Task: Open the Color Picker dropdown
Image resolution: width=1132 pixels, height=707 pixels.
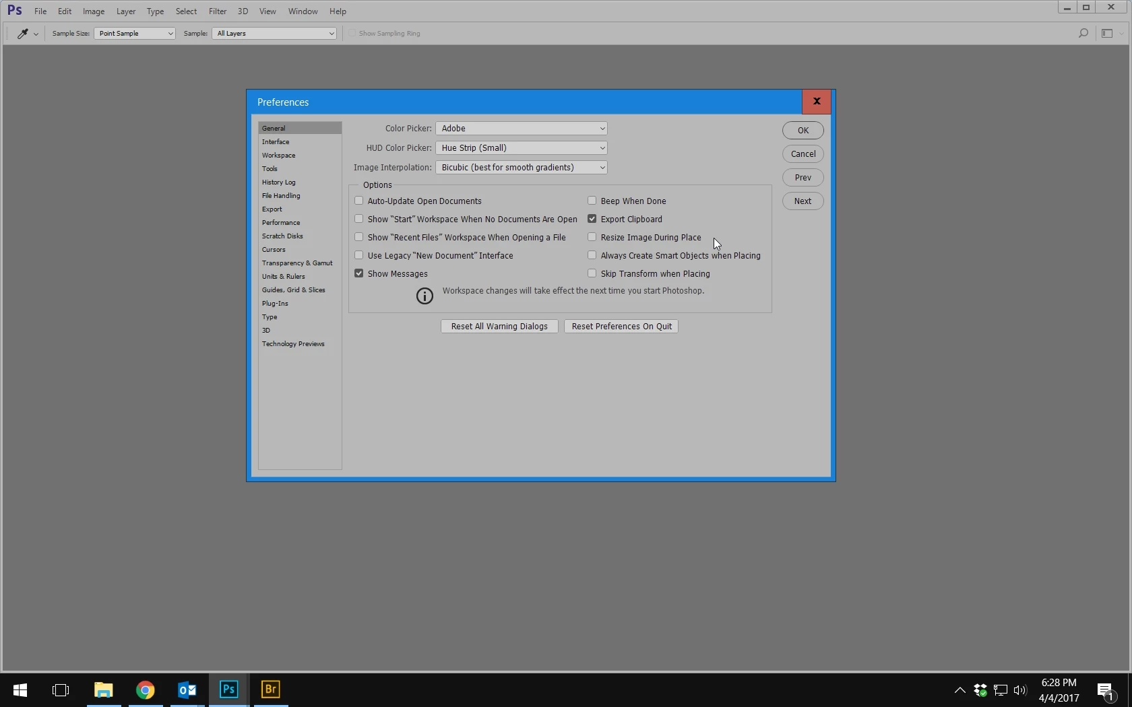Action: (522, 128)
